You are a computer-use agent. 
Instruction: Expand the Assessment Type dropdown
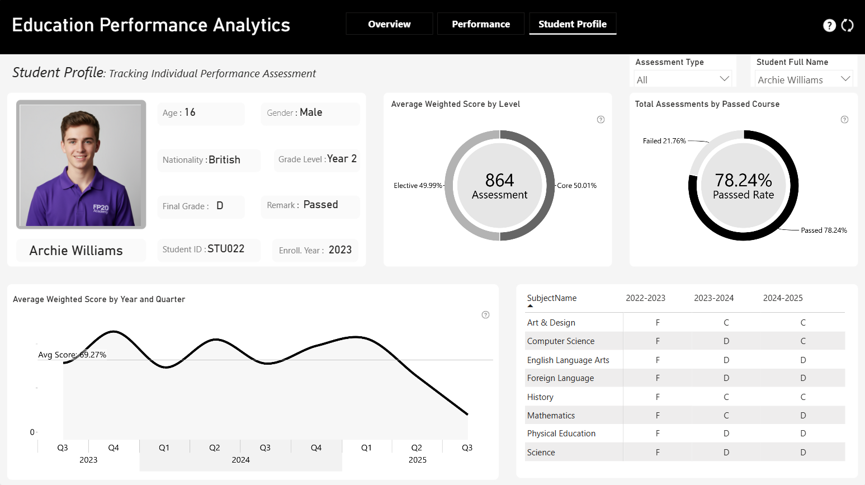click(x=683, y=79)
